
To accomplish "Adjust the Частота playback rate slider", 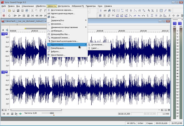I will click(x=52, y=113).
